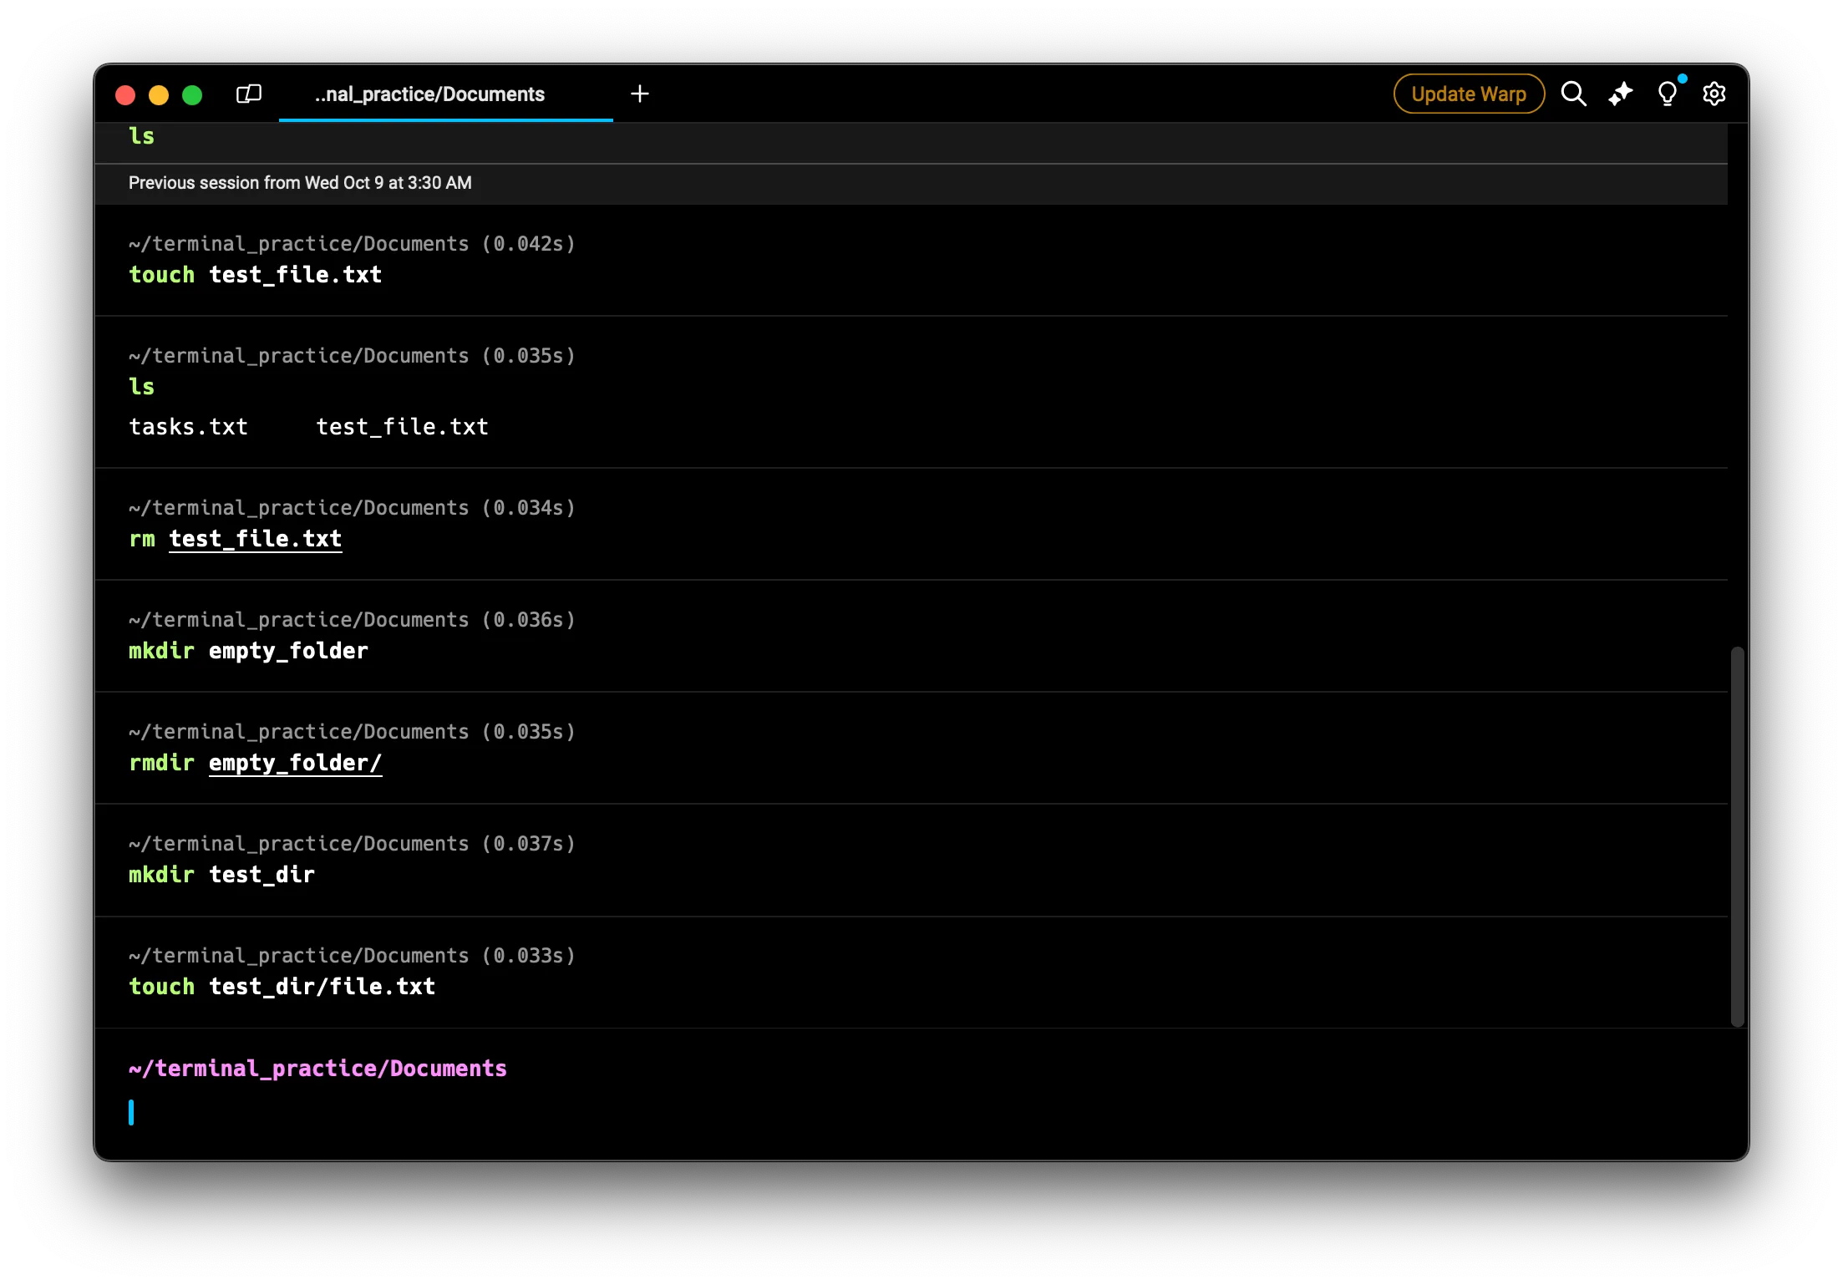1843x1285 pixels.
Task: Open the settings gear icon
Action: (x=1714, y=94)
